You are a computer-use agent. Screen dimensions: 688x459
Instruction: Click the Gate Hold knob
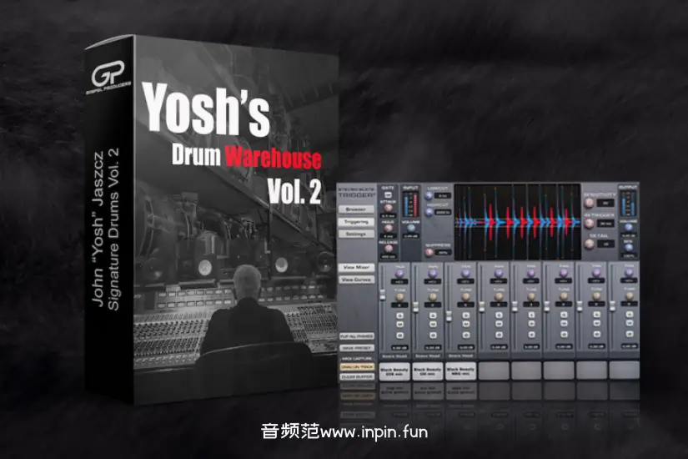click(x=388, y=228)
